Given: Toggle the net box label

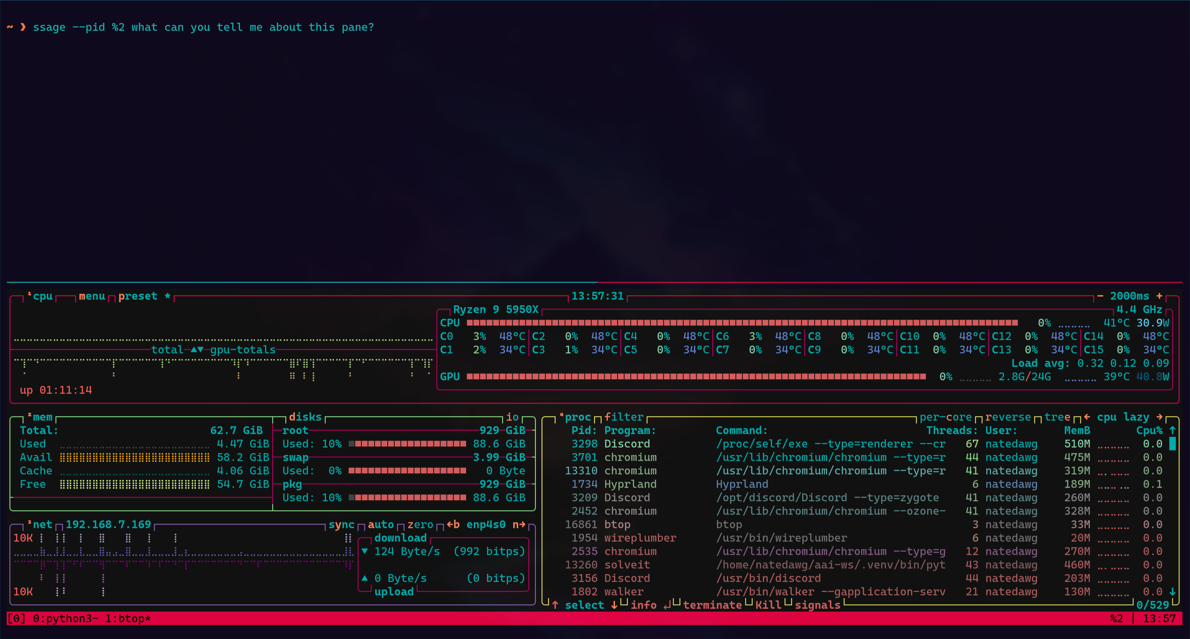Looking at the screenshot, I should pos(40,525).
